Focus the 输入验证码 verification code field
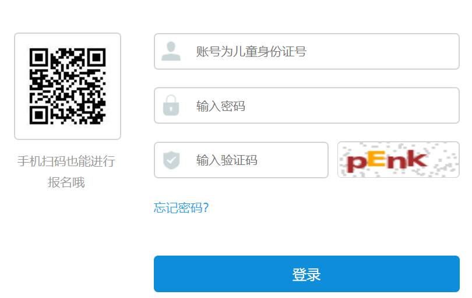The height and width of the screenshot is (298, 472). (241, 160)
